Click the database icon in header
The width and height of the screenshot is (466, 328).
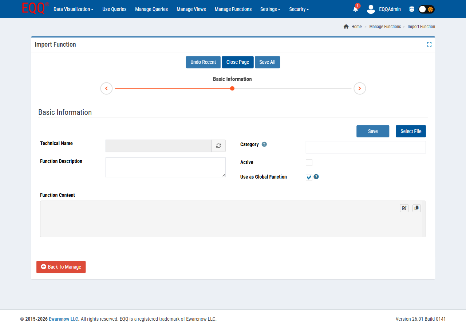(412, 9)
